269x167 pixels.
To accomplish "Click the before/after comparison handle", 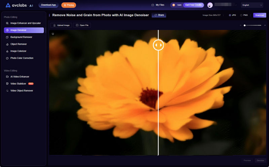I will [158, 45].
